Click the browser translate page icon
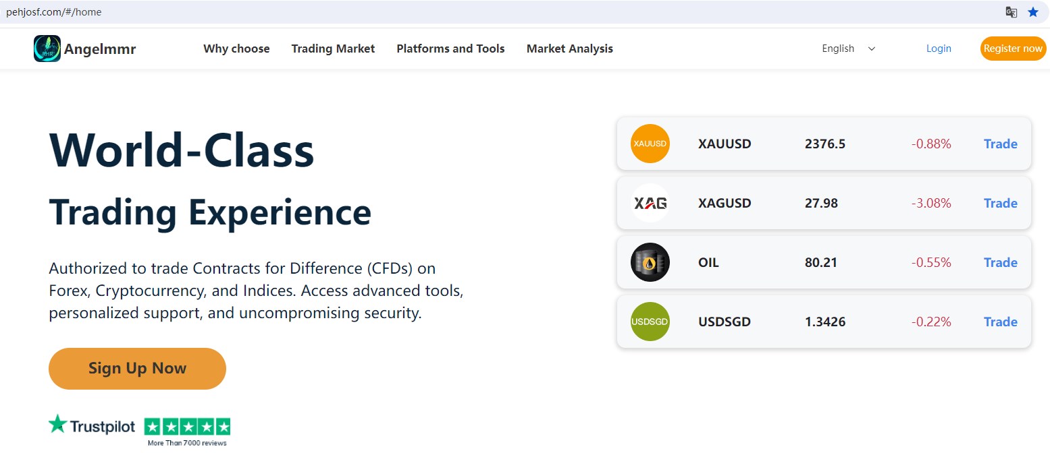This screenshot has height=453, width=1050. coord(1011,12)
